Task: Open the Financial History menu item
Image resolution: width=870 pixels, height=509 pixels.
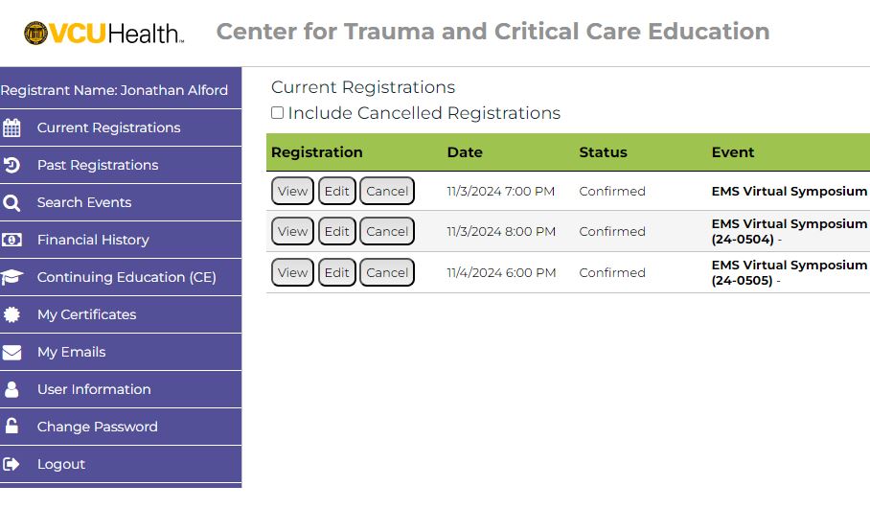Action: pyautogui.click(x=93, y=240)
